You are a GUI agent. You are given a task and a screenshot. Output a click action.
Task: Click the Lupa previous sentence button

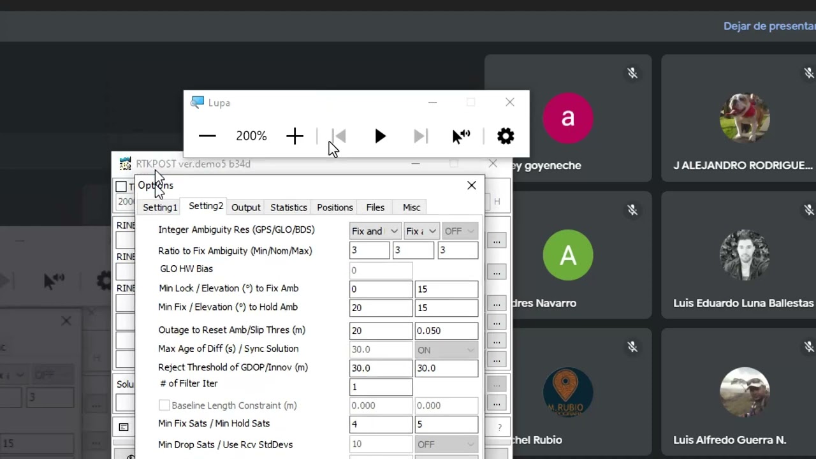click(x=339, y=136)
